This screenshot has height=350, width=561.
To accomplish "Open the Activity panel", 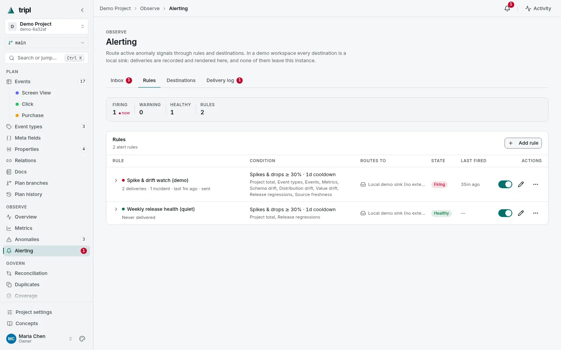I will (x=538, y=9).
